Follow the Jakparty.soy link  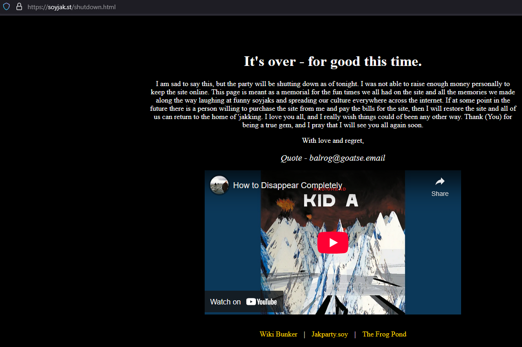pos(330,334)
